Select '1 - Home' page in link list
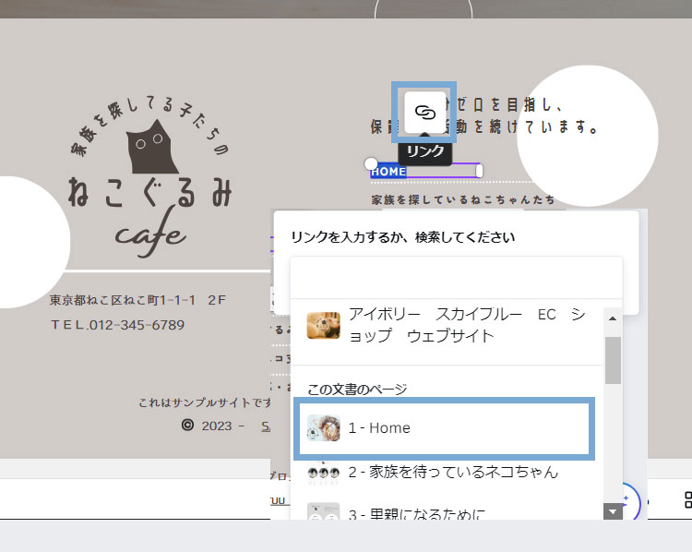This screenshot has height=552, width=692. 443,428
